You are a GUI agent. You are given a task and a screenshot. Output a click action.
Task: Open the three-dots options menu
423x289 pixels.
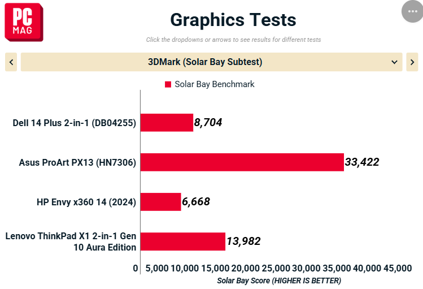(x=412, y=11)
